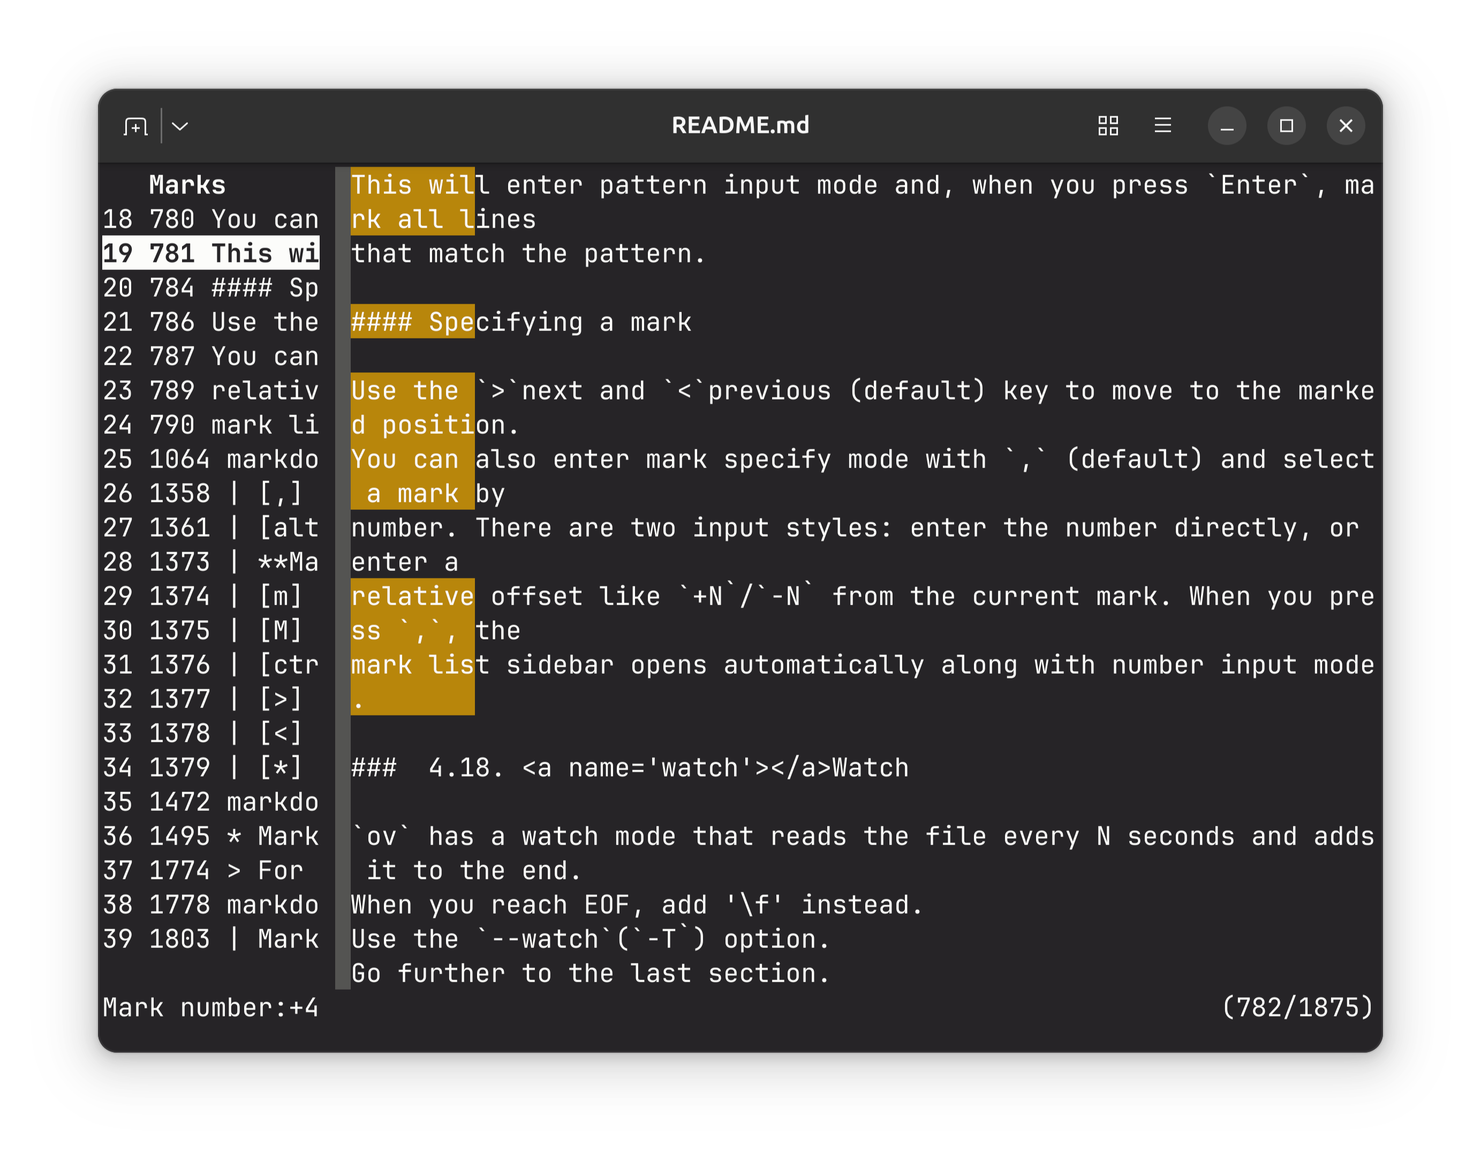Pick mark 36 '* Mark' line 1495

210,836
